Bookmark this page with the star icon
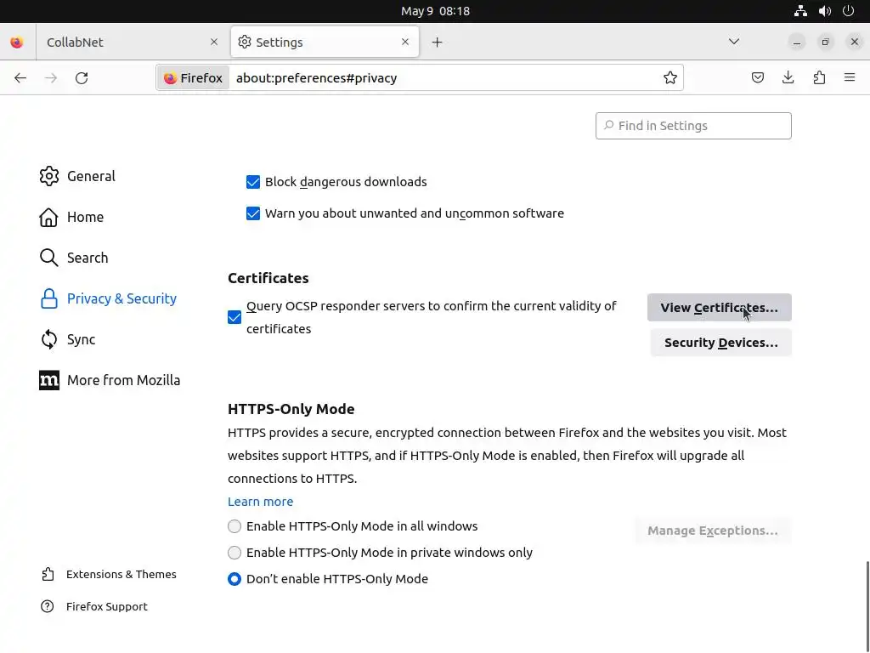This screenshot has width=870, height=653. pyautogui.click(x=670, y=78)
